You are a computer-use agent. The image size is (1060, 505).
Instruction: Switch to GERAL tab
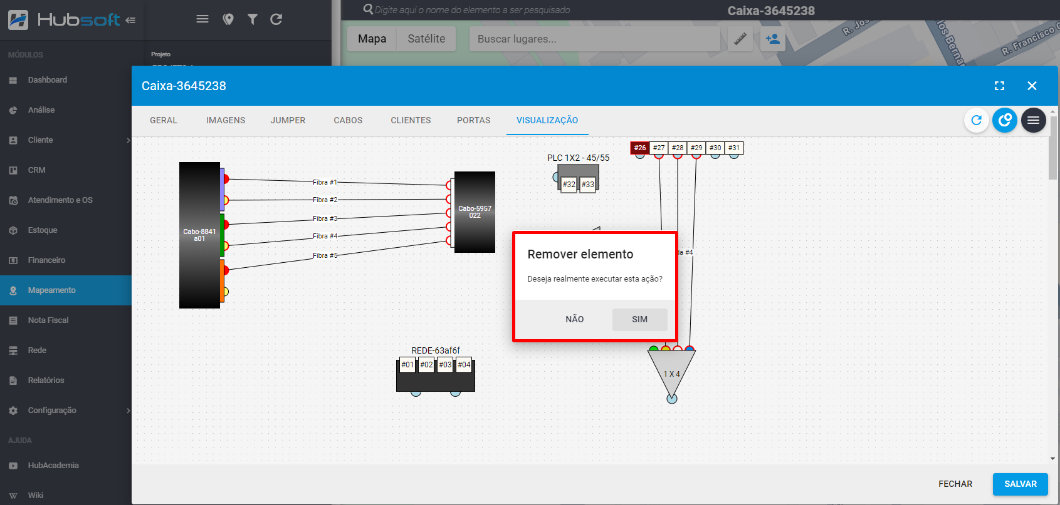coord(164,120)
